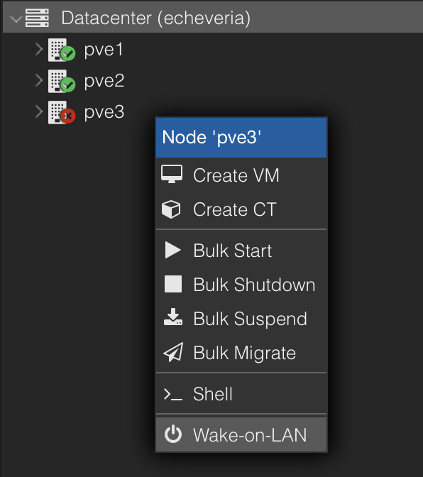Click the power icon for Wake-on-LAN
Screen dimensions: 423x477
coord(173,434)
